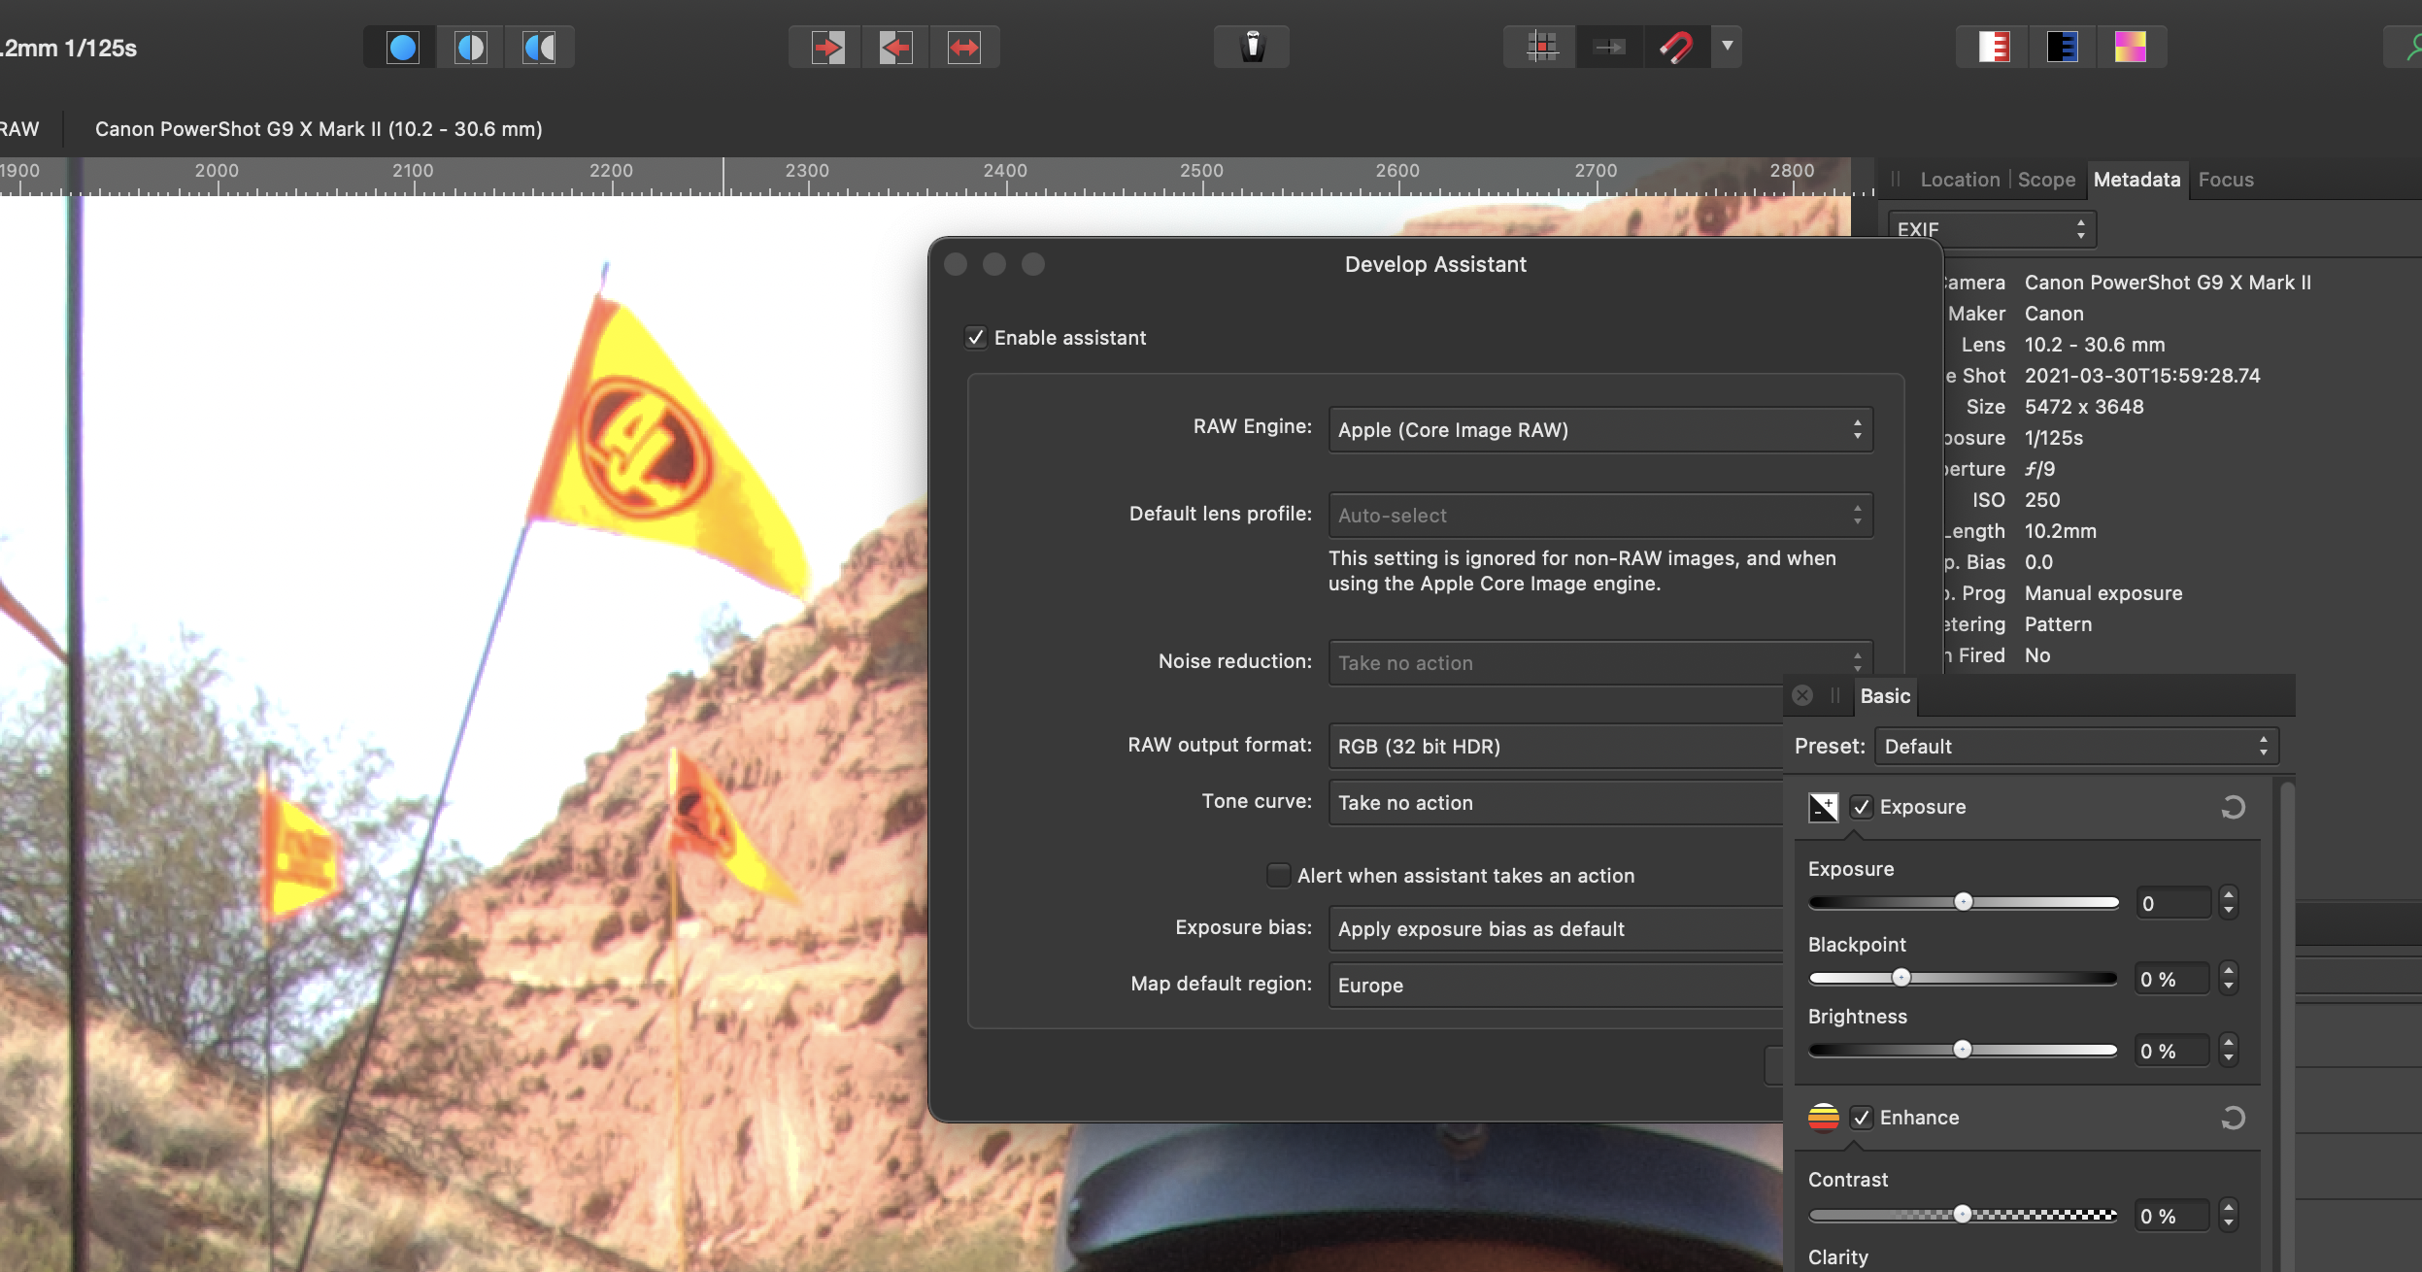Viewport: 2422px width, 1272px height.
Task: Open Exposure bias dropdown
Action: coord(1556,928)
